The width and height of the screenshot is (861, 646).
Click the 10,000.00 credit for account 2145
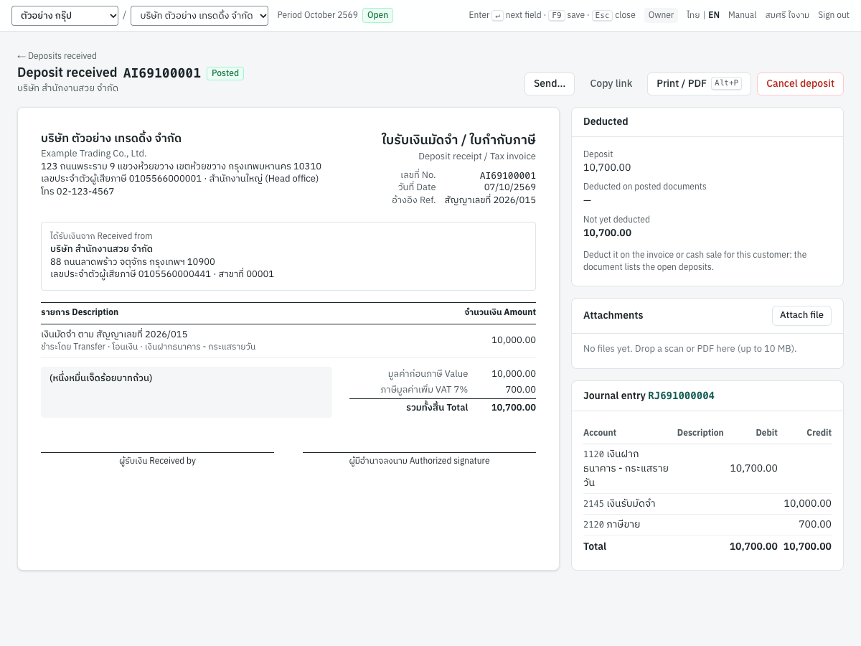click(807, 504)
